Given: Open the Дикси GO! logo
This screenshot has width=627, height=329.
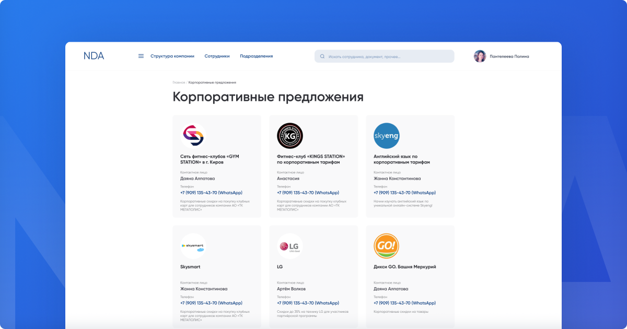Looking at the screenshot, I should (x=387, y=246).
